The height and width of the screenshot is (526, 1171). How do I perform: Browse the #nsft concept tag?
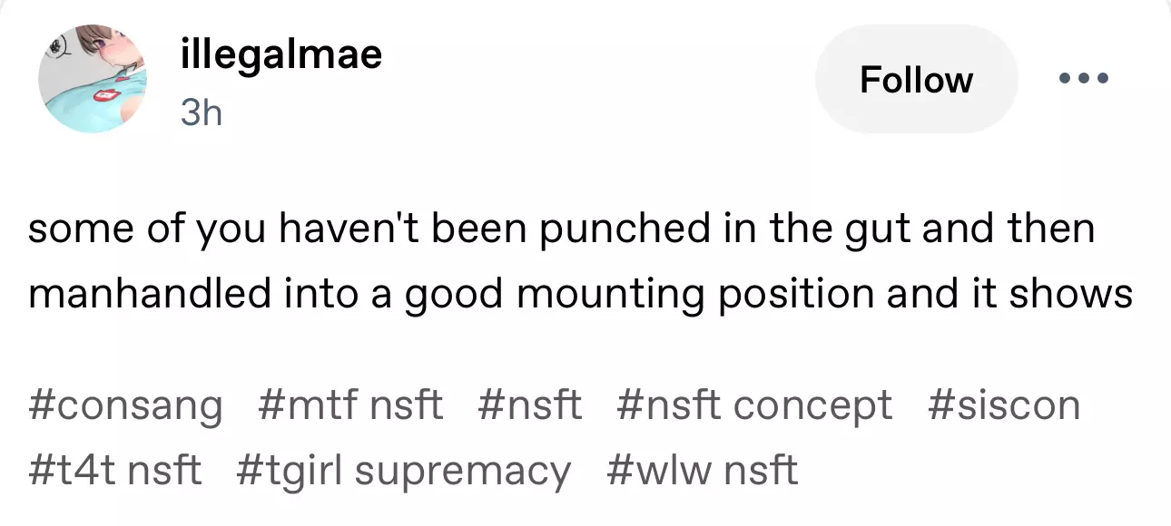click(x=753, y=404)
